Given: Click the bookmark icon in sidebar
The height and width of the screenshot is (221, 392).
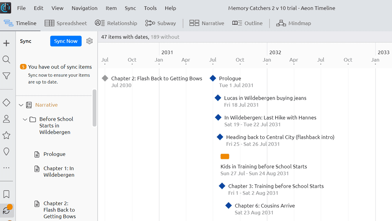Looking at the screenshot, I should point(7,194).
